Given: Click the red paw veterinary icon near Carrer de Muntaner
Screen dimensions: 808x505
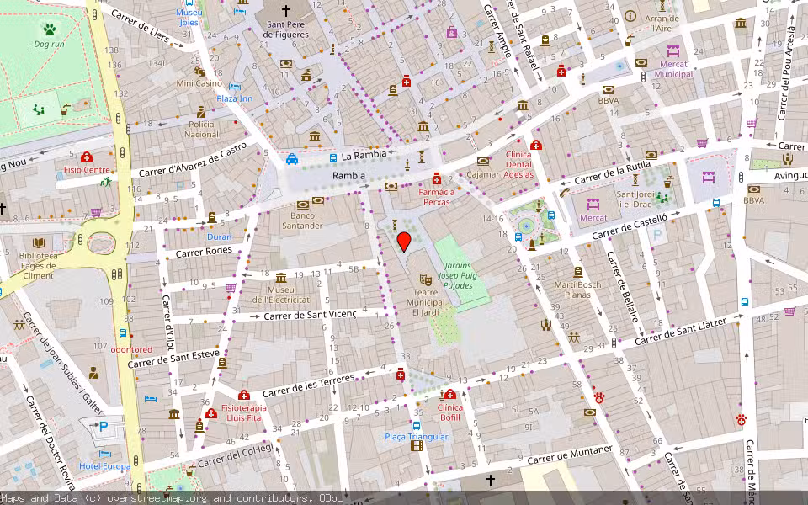Looking at the screenshot, I should coord(599,398).
